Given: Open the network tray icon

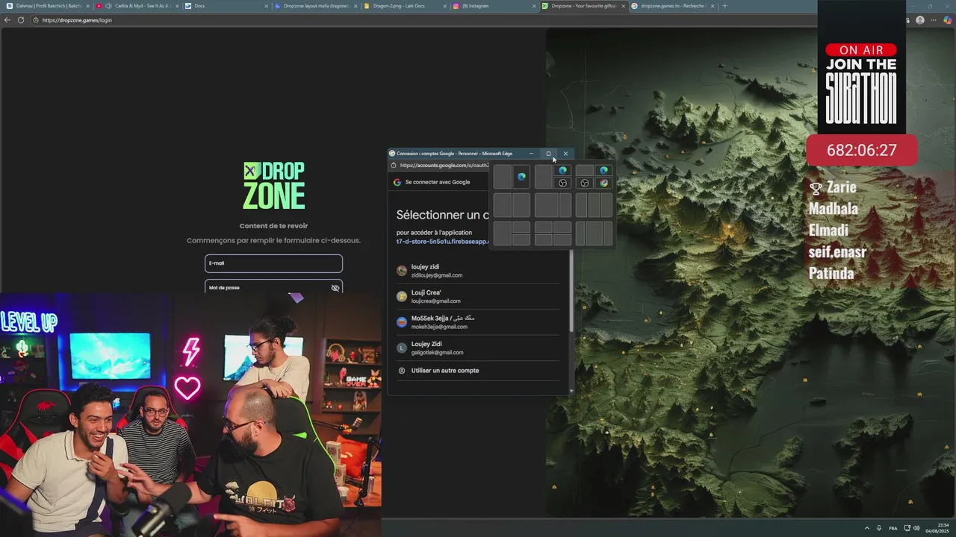Looking at the screenshot, I should point(907,528).
